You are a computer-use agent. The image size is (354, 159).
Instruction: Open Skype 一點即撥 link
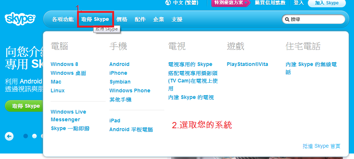pos(70,128)
